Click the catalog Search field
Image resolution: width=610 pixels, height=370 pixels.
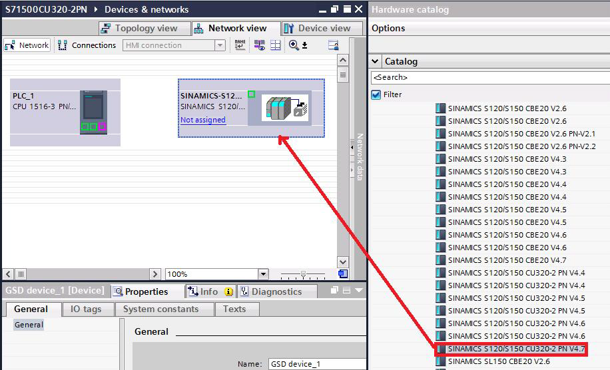pyautogui.click(x=490, y=77)
